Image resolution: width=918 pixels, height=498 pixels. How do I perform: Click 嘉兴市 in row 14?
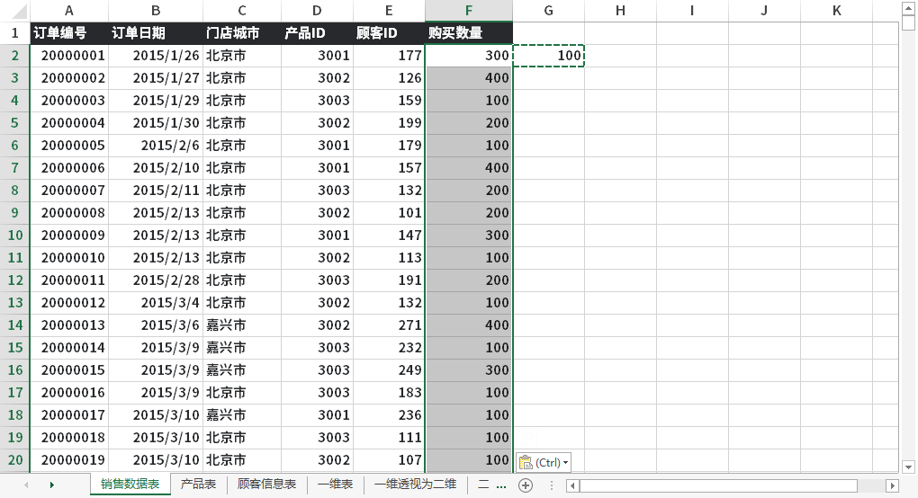click(x=242, y=325)
